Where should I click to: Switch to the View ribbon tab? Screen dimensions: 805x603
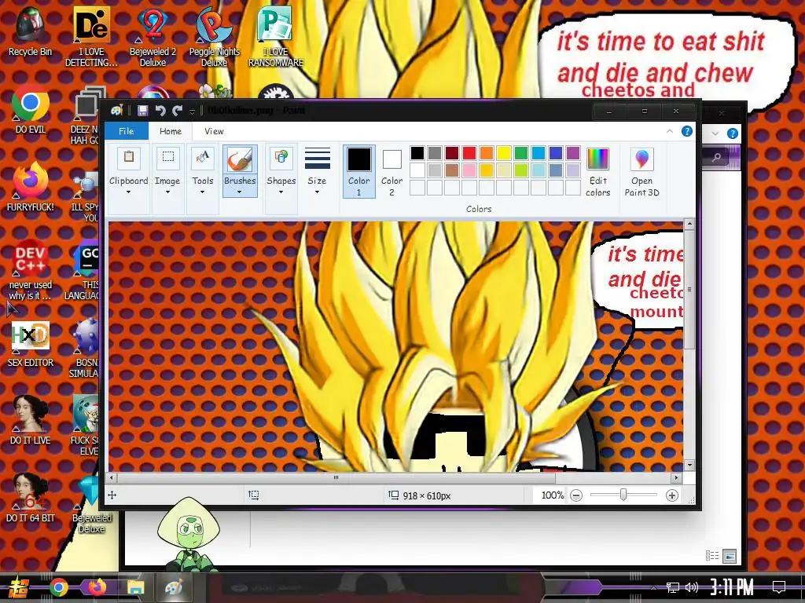(214, 131)
